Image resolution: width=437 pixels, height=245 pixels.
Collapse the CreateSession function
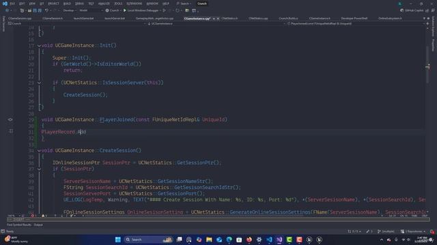point(39,150)
